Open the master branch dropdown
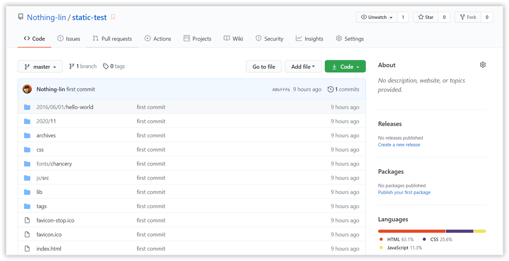Image resolution: width=509 pixels, height=261 pixels. pos(40,67)
